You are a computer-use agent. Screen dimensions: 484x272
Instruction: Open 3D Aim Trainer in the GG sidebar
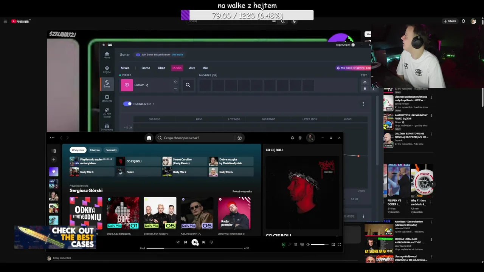tap(107, 113)
